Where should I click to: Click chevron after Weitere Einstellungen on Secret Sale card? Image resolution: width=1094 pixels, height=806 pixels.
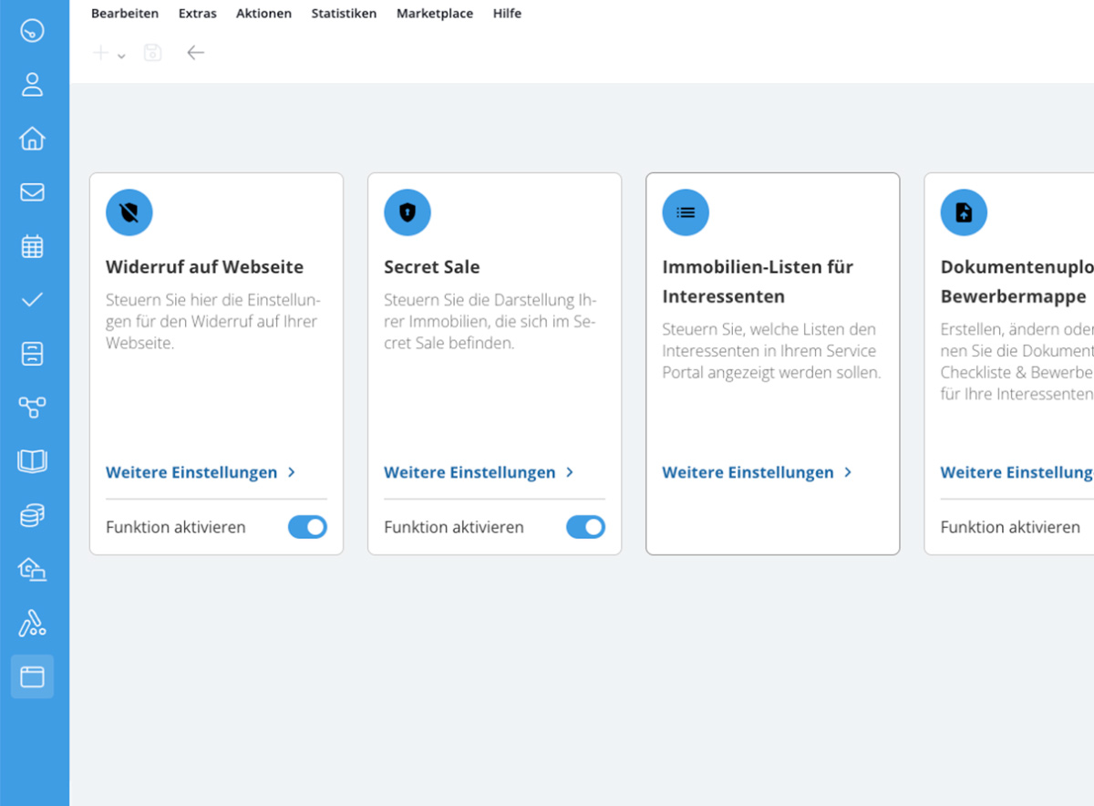[x=570, y=472]
